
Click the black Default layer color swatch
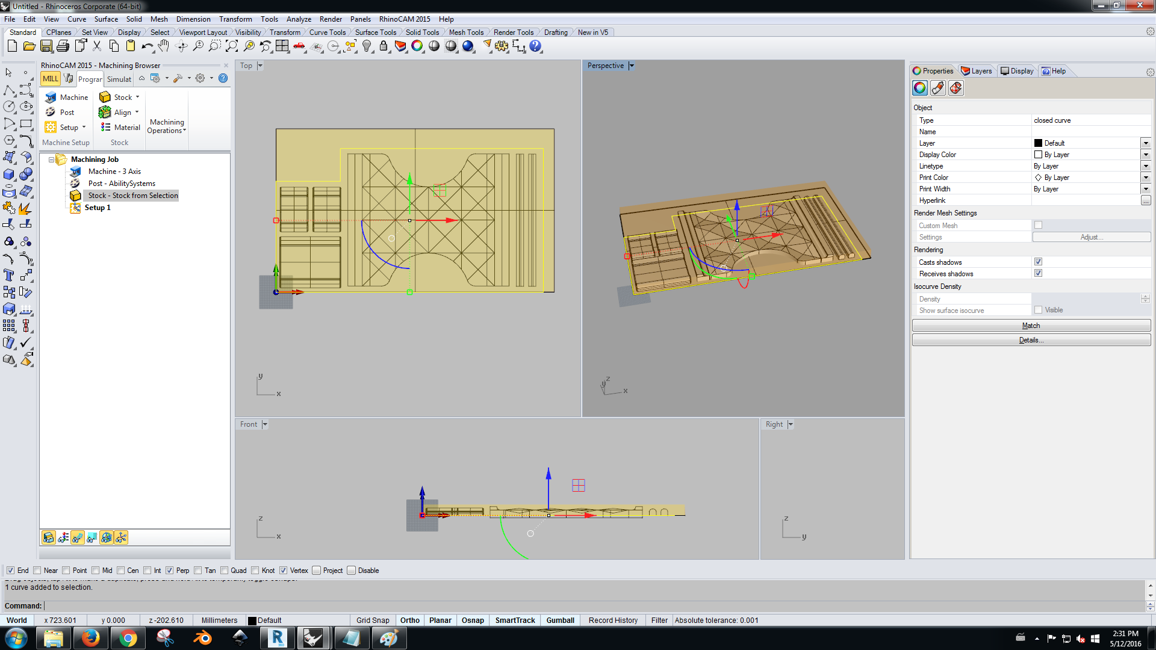1038,143
